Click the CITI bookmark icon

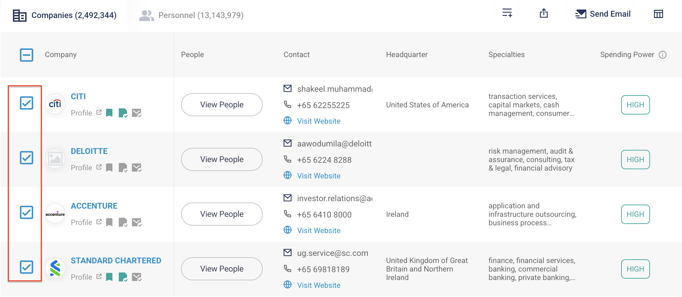[x=109, y=113]
